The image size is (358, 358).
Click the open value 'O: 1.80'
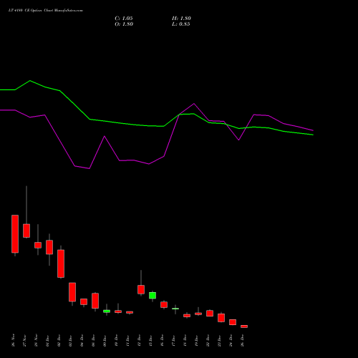click(x=124, y=24)
